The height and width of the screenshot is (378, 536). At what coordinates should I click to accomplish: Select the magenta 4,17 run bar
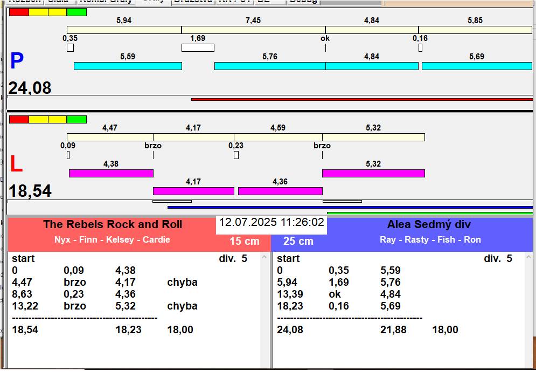[193, 191]
